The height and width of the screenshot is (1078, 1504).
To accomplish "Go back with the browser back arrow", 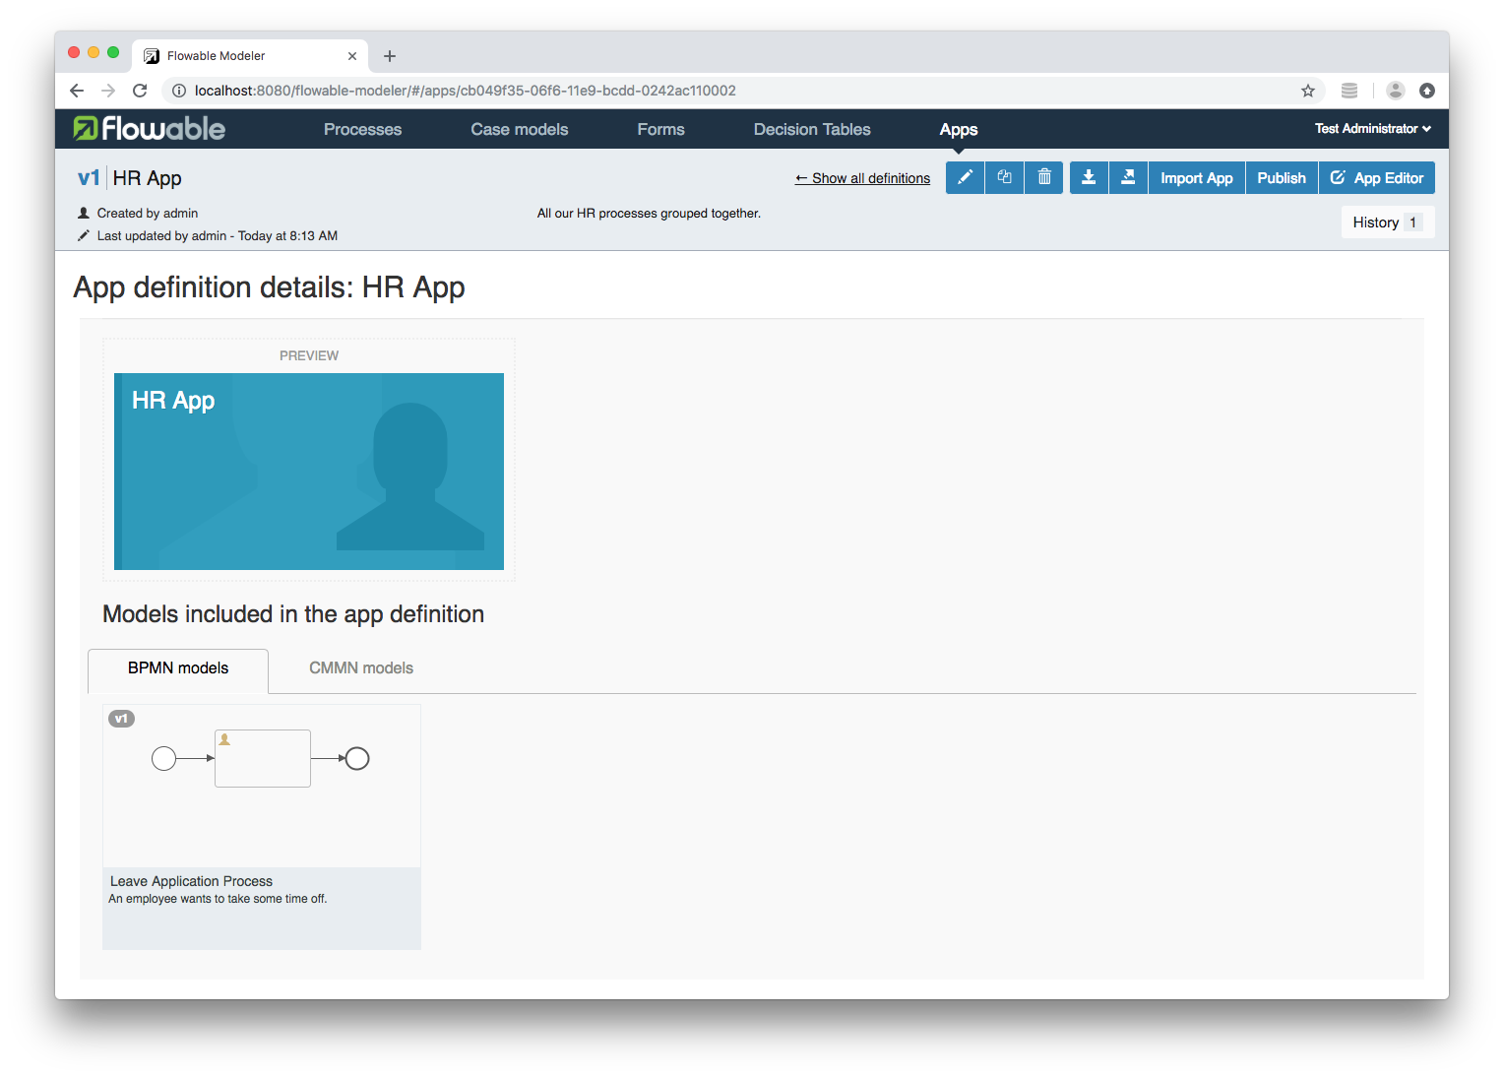I will 77,91.
